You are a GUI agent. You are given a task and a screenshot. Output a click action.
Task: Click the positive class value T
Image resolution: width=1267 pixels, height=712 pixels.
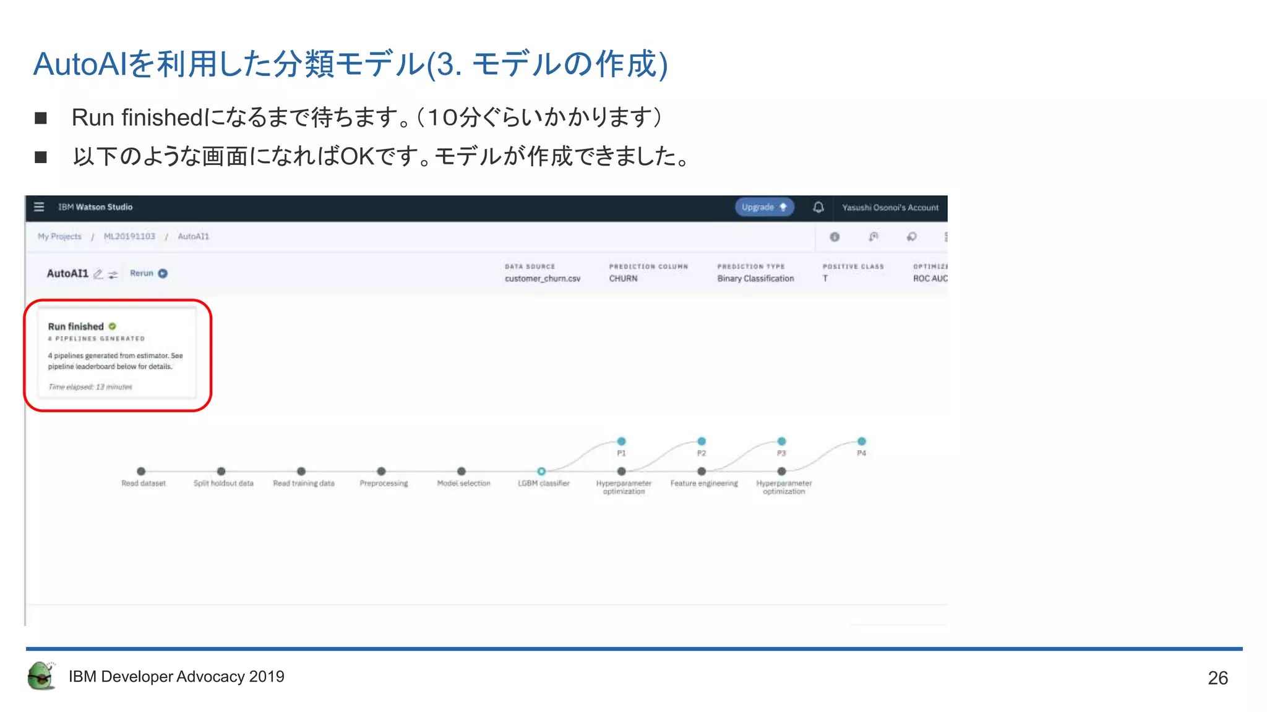tap(825, 279)
